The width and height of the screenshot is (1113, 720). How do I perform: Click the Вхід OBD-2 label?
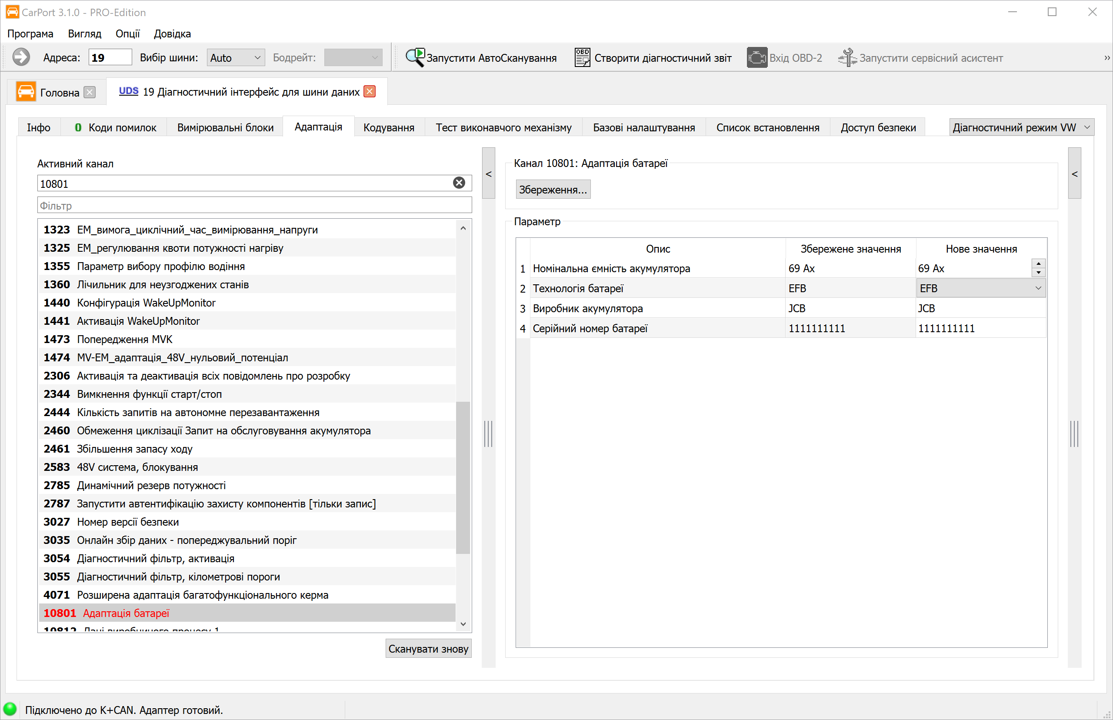point(796,58)
